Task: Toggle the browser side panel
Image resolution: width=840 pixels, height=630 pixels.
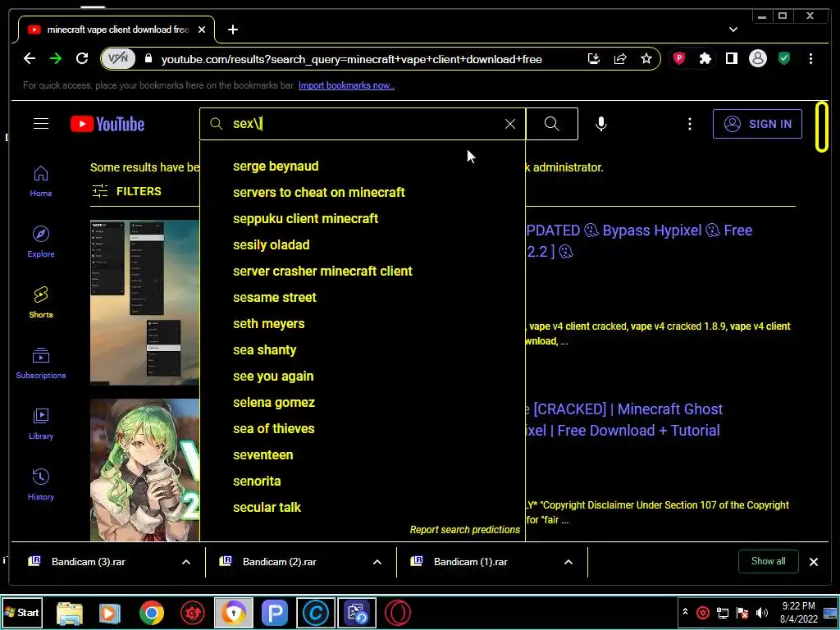Action: pyautogui.click(x=731, y=58)
